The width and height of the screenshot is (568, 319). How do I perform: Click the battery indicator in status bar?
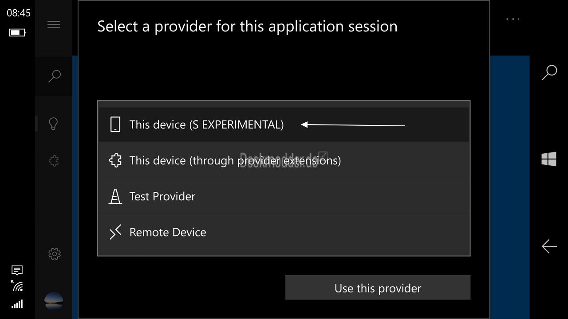[17, 32]
